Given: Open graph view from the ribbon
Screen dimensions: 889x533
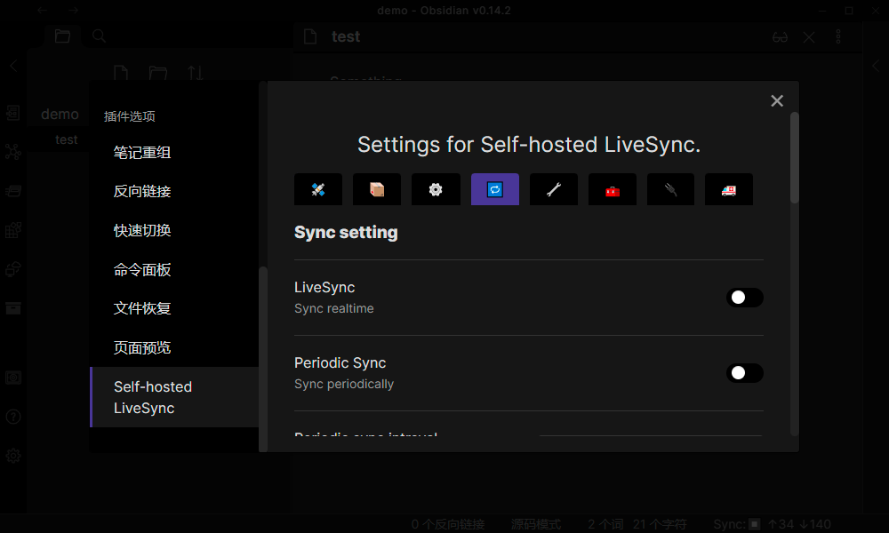Looking at the screenshot, I should pyautogui.click(x=13, y=152).
